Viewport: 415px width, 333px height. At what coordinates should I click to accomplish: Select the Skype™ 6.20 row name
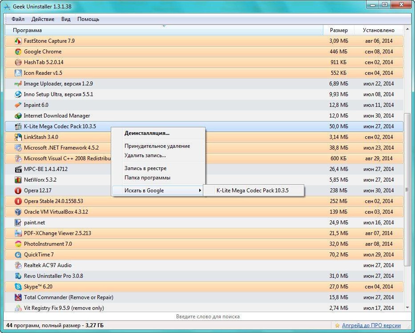[x=38, y=287]
